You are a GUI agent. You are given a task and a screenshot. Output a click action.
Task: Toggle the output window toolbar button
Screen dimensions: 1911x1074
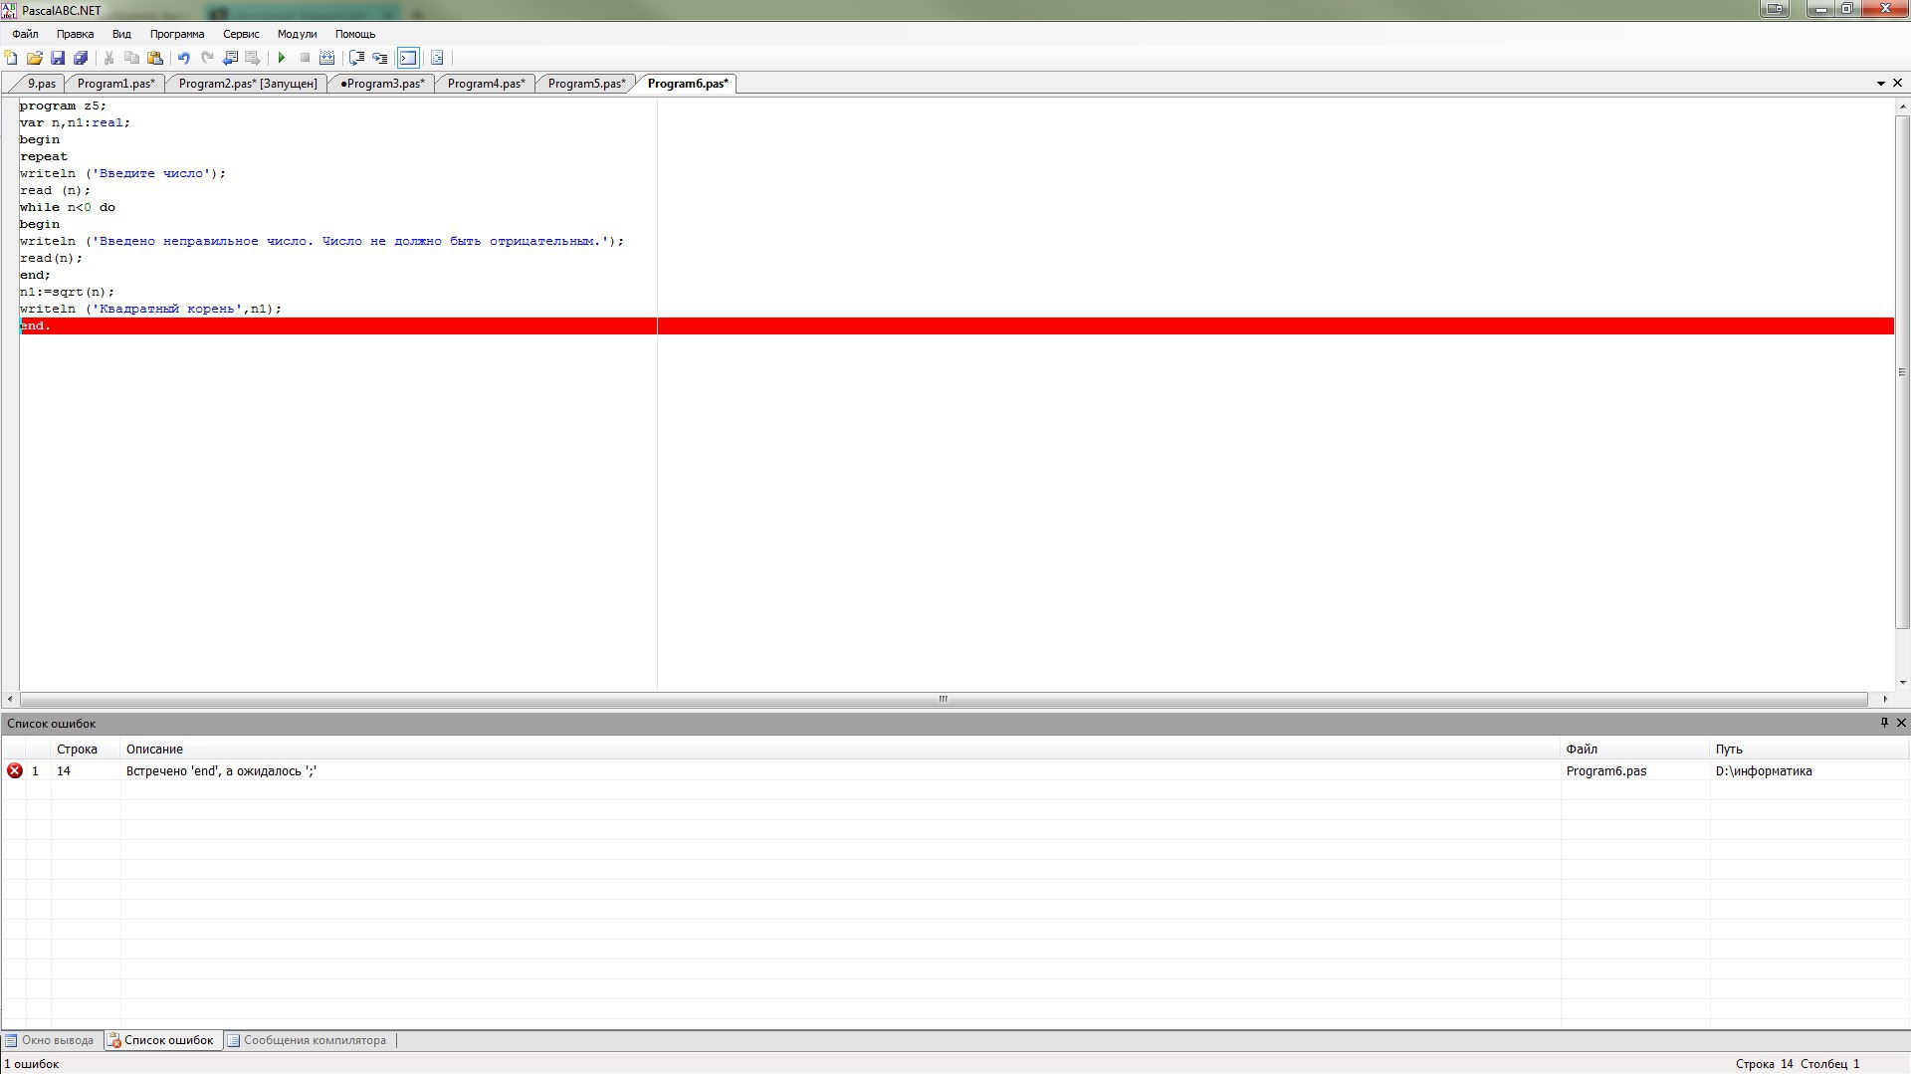pos(408,58)
